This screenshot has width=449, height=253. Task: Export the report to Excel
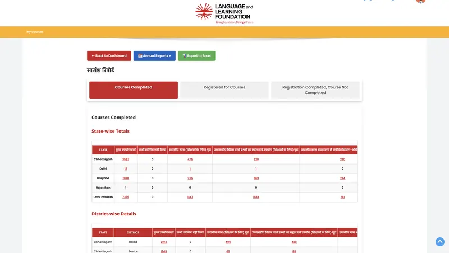tap(196, 55)
